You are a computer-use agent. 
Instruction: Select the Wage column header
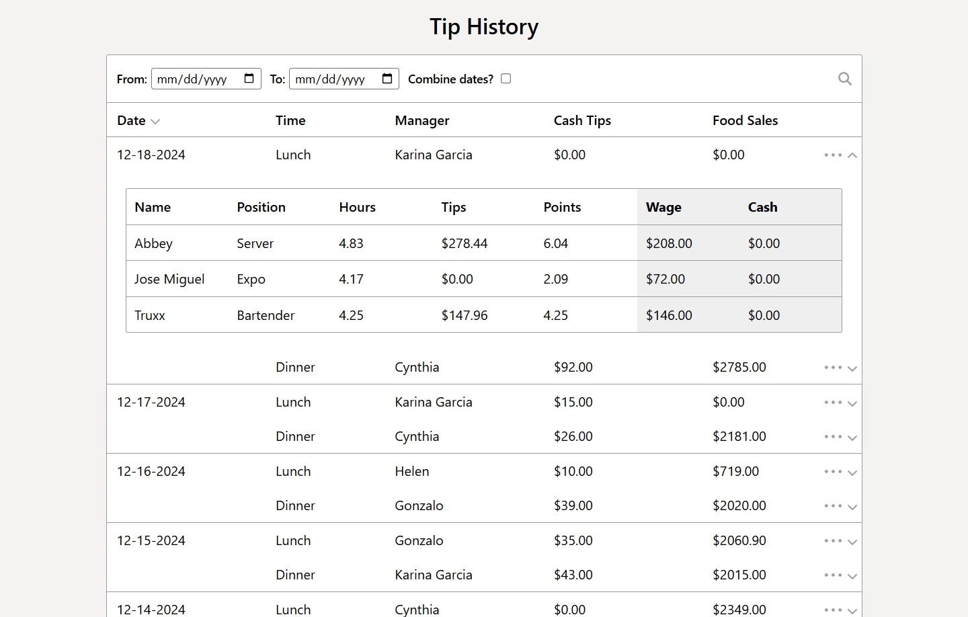tap(663, 207)
